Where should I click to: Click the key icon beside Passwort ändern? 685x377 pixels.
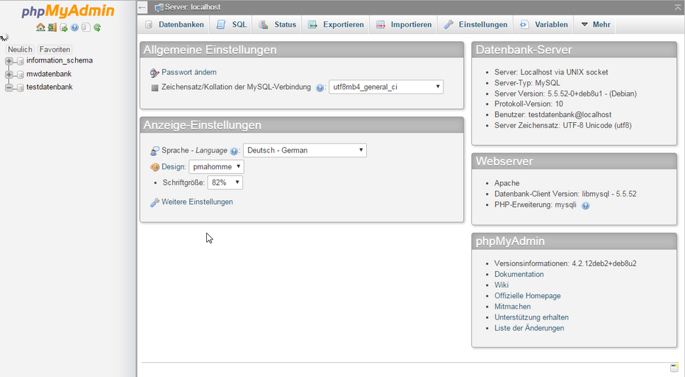(x=154, y=72)
